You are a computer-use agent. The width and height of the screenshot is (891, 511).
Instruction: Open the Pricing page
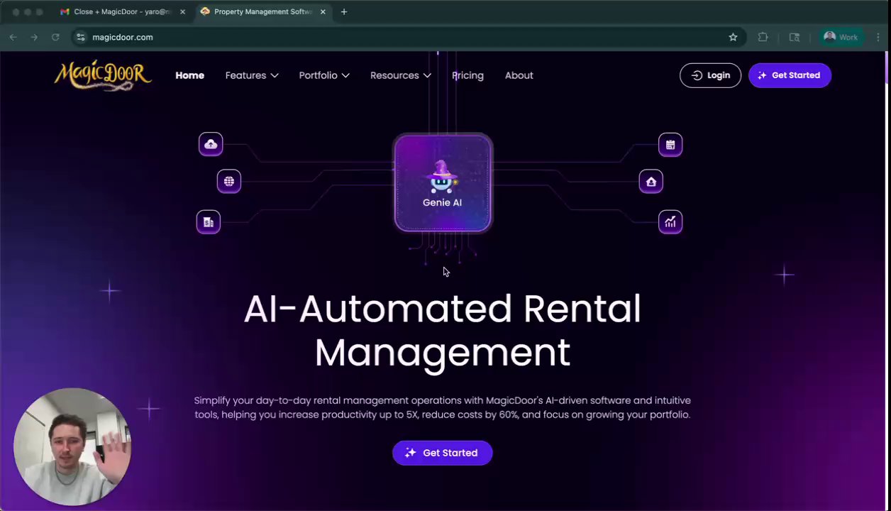point(467,75)
